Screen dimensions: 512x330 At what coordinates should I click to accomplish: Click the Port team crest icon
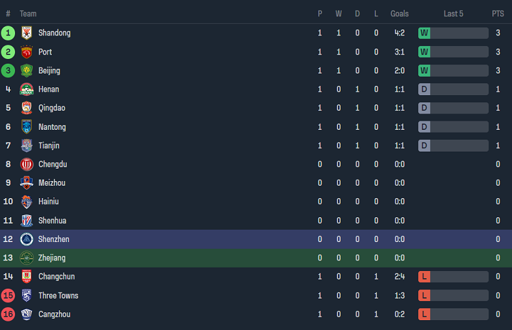click(x=26, y=52)
